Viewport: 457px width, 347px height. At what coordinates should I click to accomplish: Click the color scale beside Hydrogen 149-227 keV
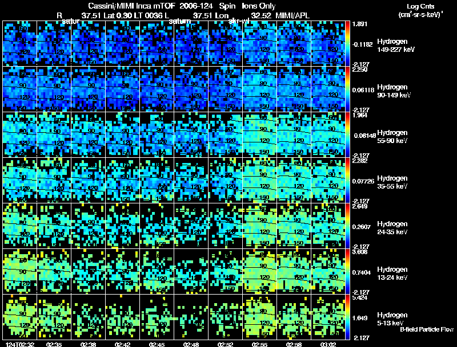tap(347, 44)
